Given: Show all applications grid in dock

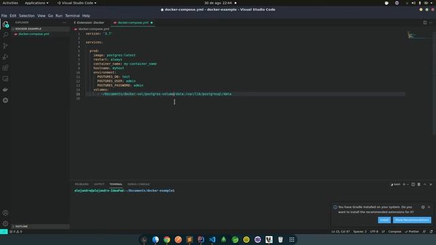Looking at the screenshot, I should tap(292, 240).
